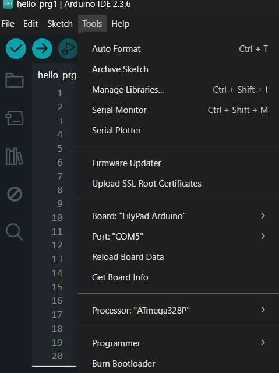Choose Auto Format from Tools menu
The height and width of the screenshot is (373, 279).
[x=178, y=49]
